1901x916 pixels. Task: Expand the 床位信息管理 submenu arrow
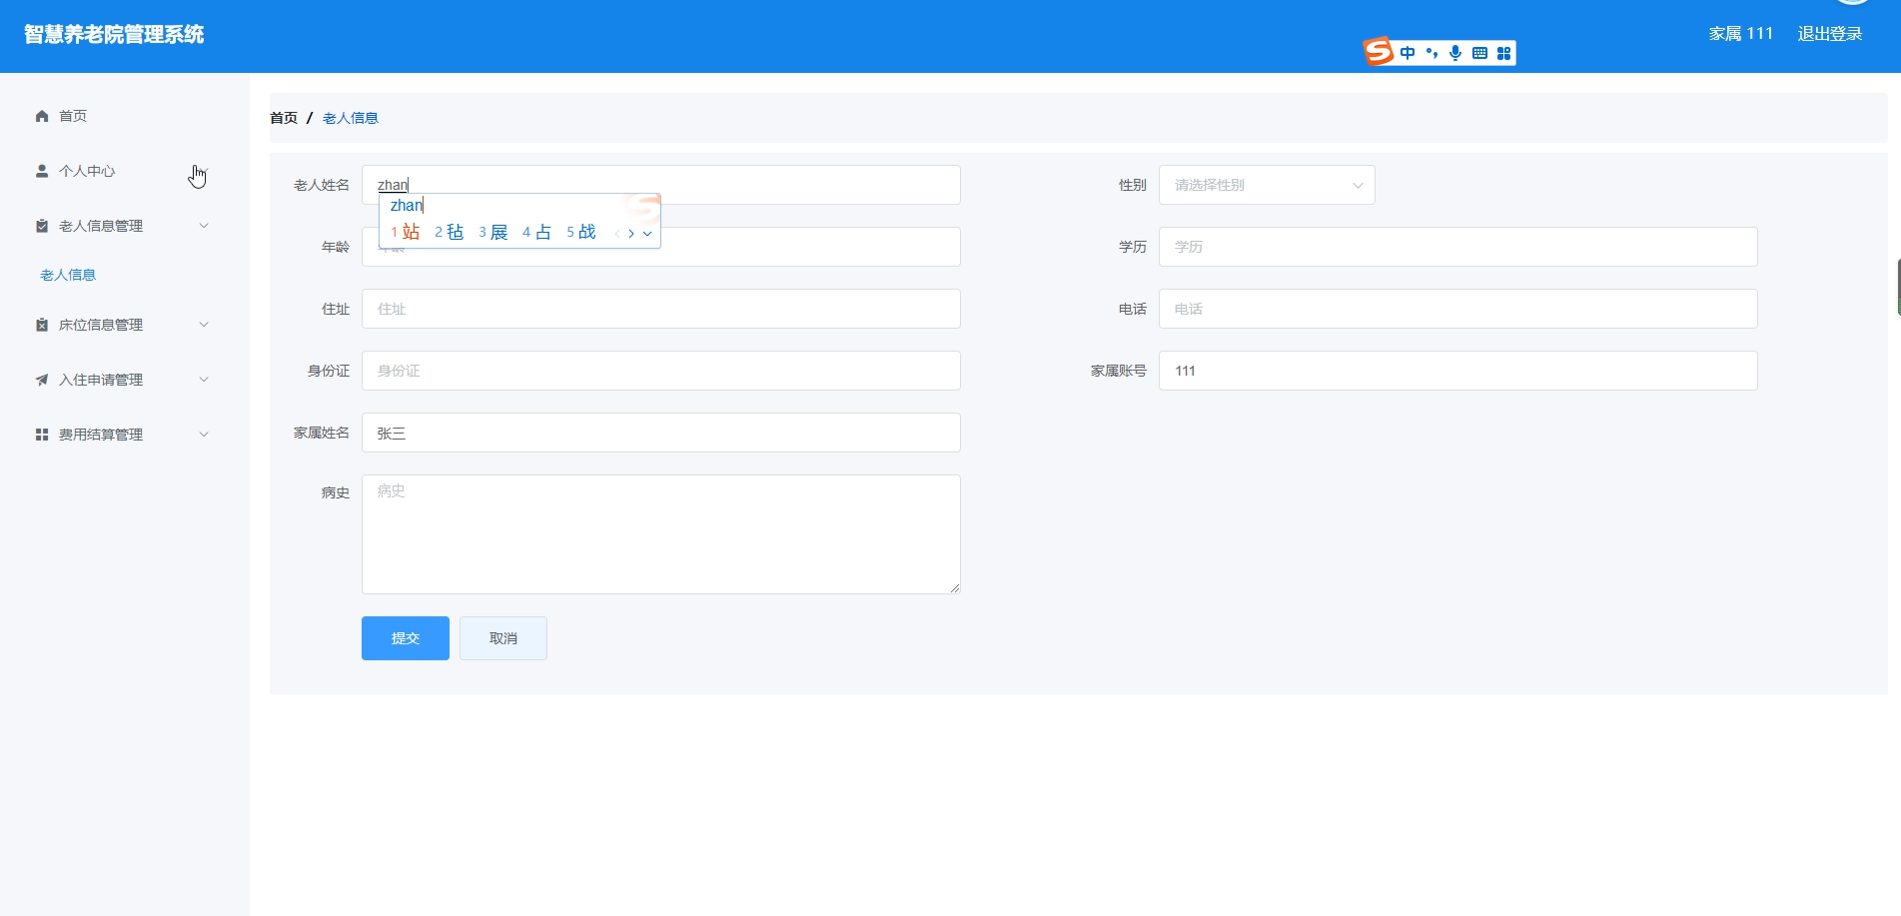click(204, 325)
